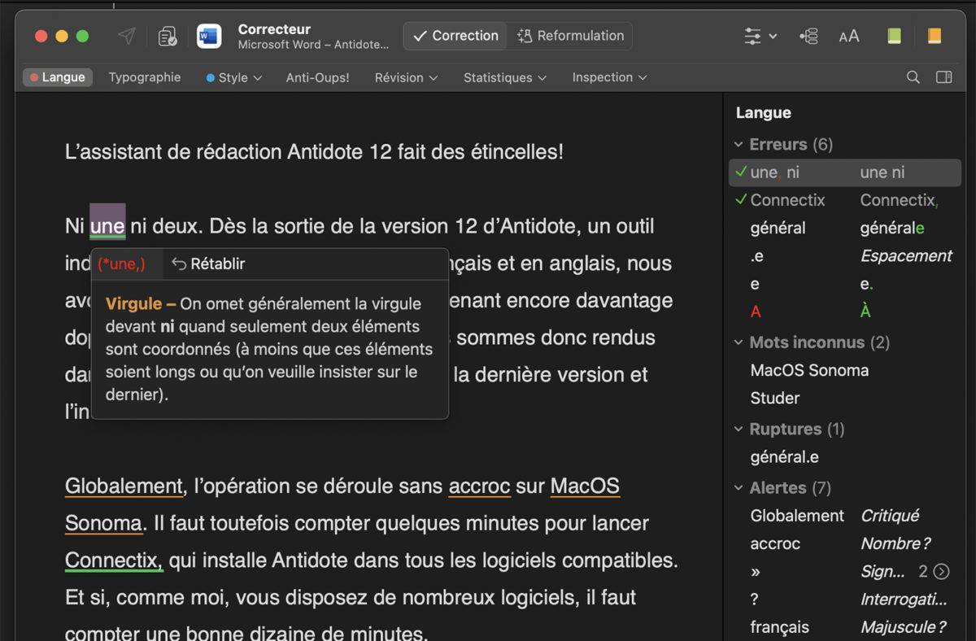Collapse the Ruptures (1) section
The image size is (976, 641).
click(739, 429)
